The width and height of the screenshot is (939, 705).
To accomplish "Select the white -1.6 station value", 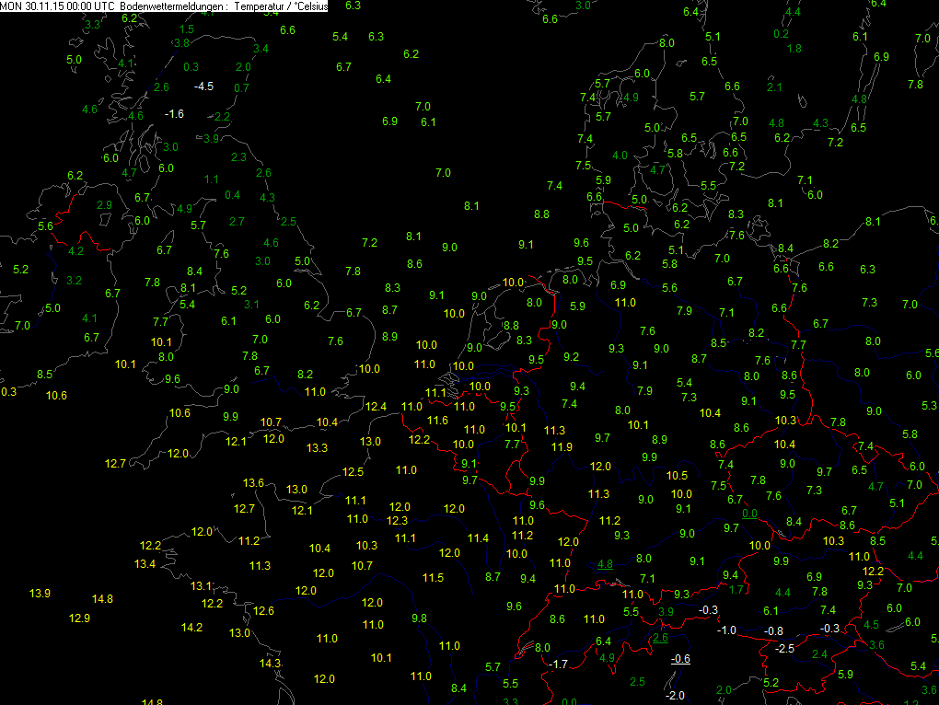I will pyautogui.click(x=174, y=113).
